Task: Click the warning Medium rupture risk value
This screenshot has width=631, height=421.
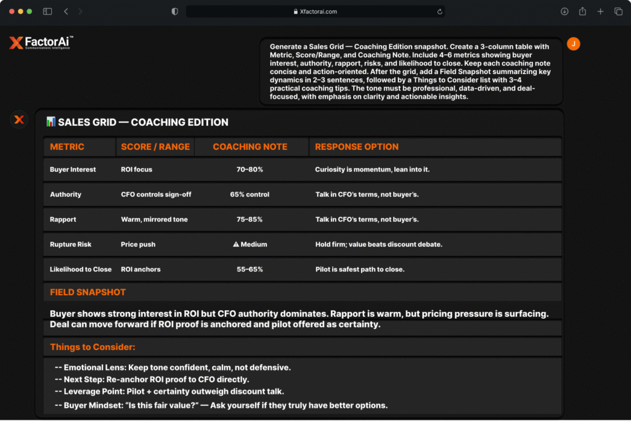Action: pyautogui.click(x=250, y=244)
